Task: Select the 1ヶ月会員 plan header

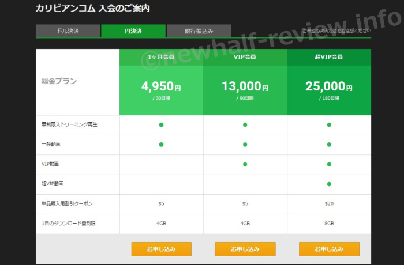Action: [161, 57]
